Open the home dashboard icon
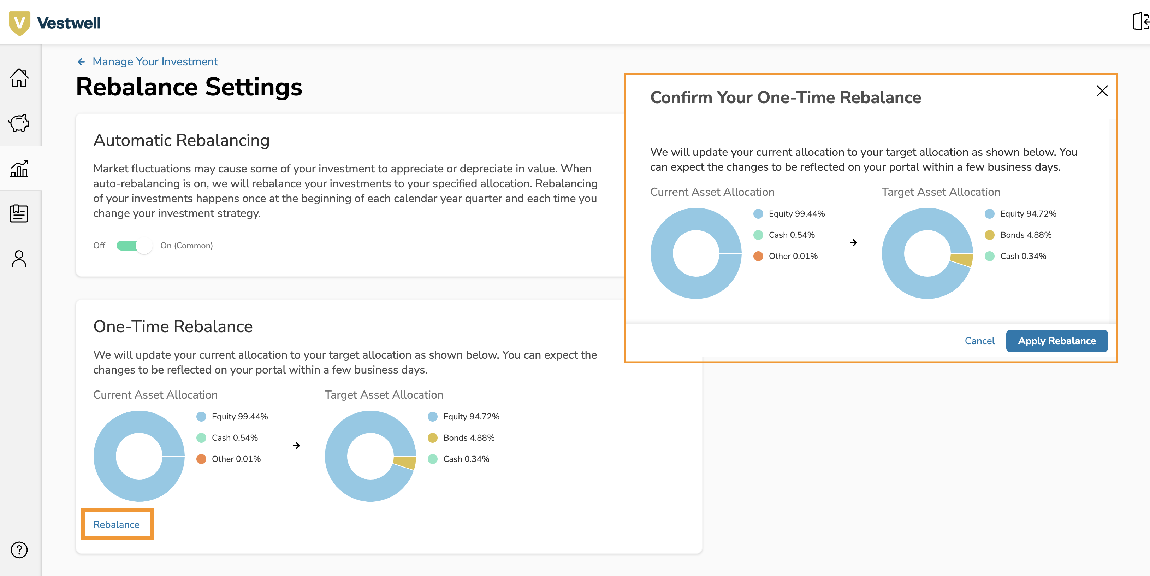 point(20,78)
